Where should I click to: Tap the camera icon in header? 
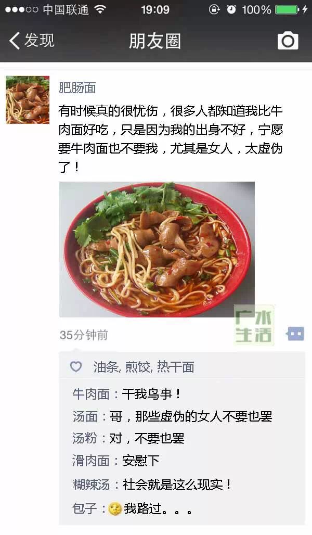tap(288, 41)
